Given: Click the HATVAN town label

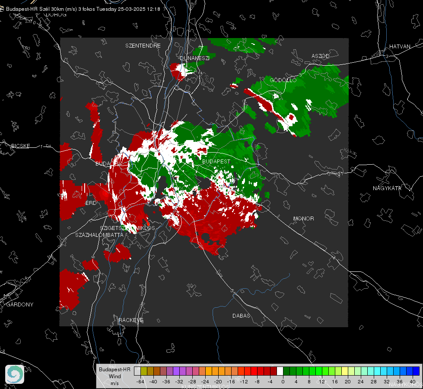Looking at the screenshot, I should coord(400,46).
